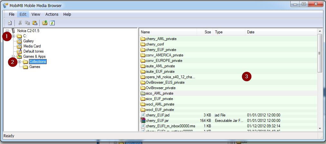Click the Refresh toolbar icon
Screen dimensions: 326x144
(x=52, y=23)
